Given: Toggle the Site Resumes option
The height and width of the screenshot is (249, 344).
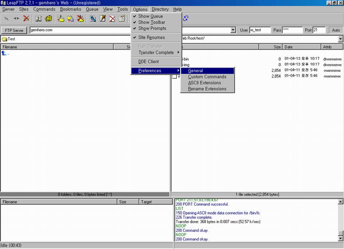Looking at the screenshot, I should (x=157, y=37).
